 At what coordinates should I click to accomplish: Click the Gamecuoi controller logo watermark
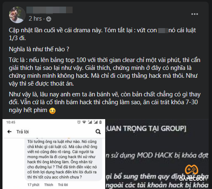pos(191,172)
